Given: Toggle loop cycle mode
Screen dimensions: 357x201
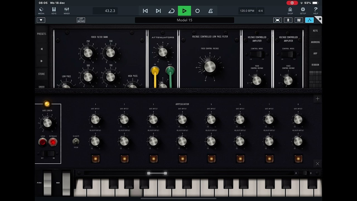Looking at the screenshot, I should point(171,11).
